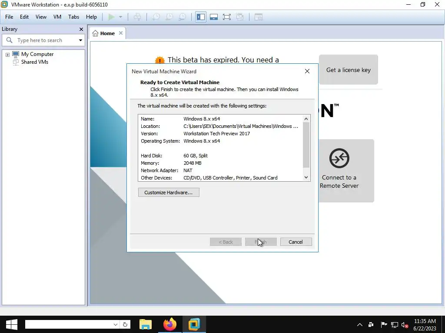Toggle the thumbnail bar toolbar icon
This screenshot has height=333, width=445.
pyautogui.click(x=214, y=17)
